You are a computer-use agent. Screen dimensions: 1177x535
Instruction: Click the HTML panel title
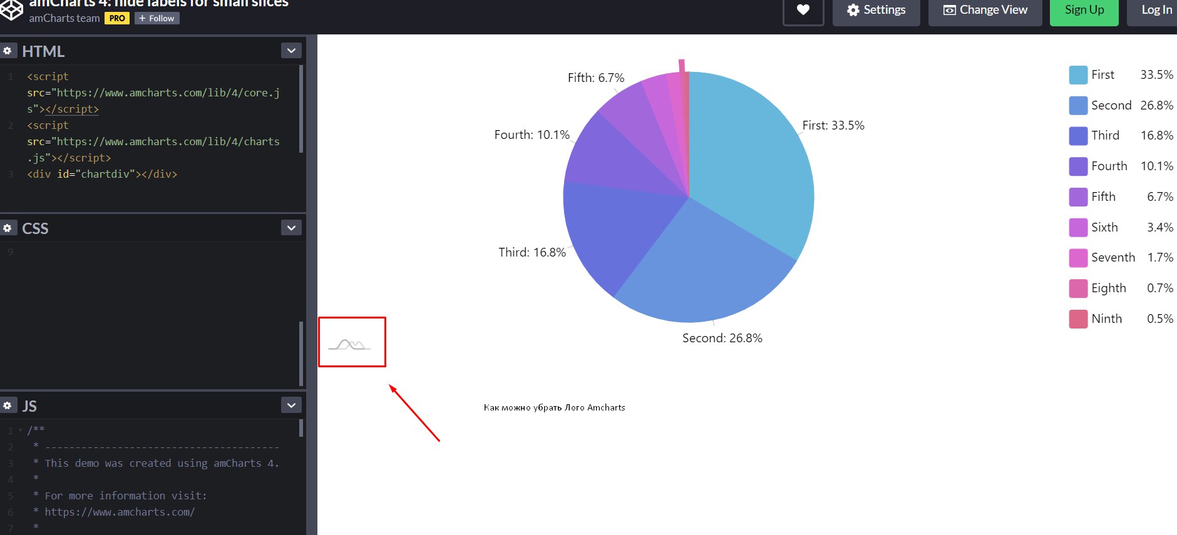click(x=43, y=51)
